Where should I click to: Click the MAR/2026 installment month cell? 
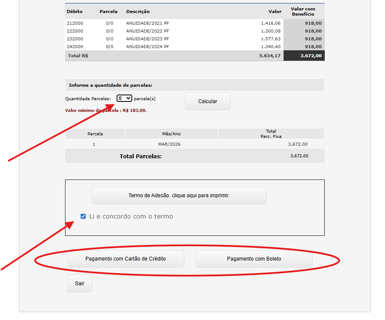coord(169,144)
